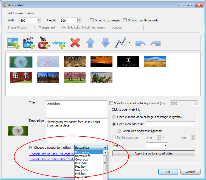Viewport: 206px width, 180px height.
Task: Click the hex color value field
Action: 127,28
